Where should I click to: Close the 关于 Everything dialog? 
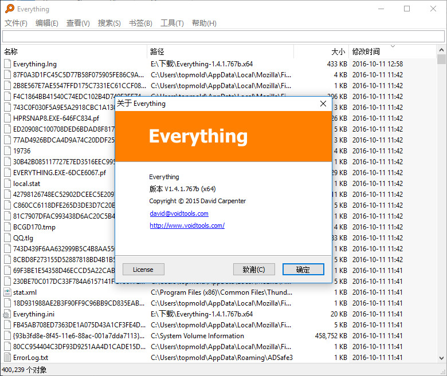tap(323, 104)
